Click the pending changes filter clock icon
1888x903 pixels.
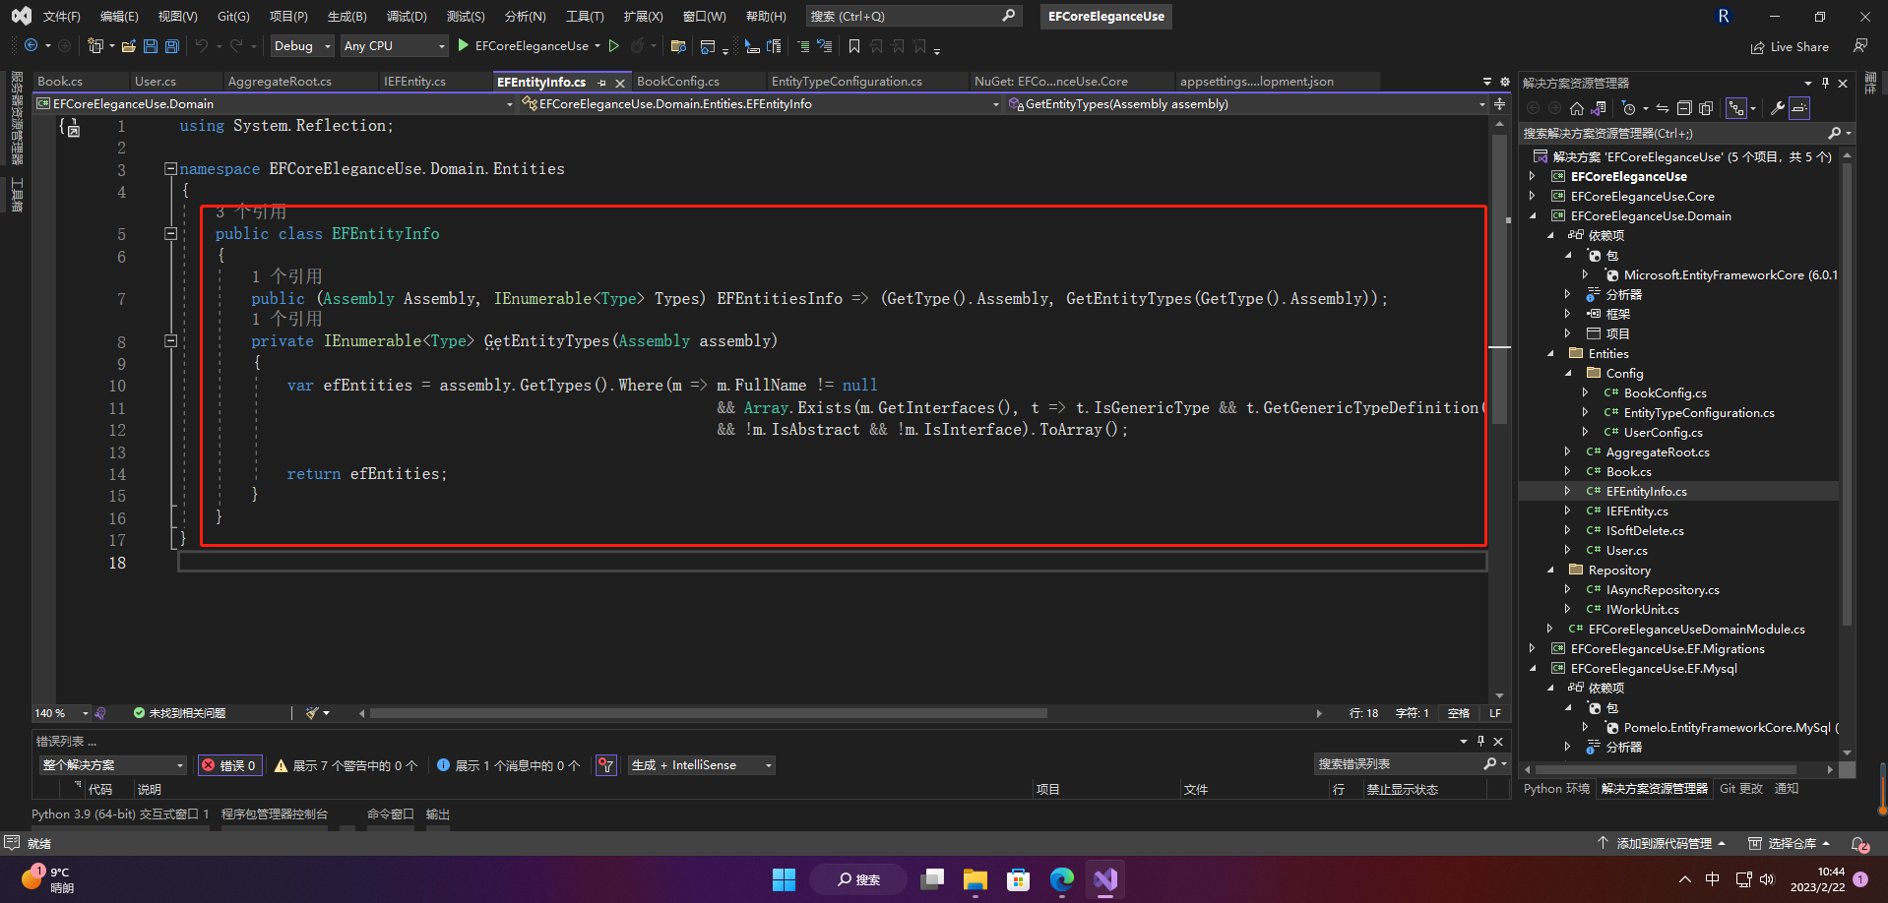coord(1630,108)
